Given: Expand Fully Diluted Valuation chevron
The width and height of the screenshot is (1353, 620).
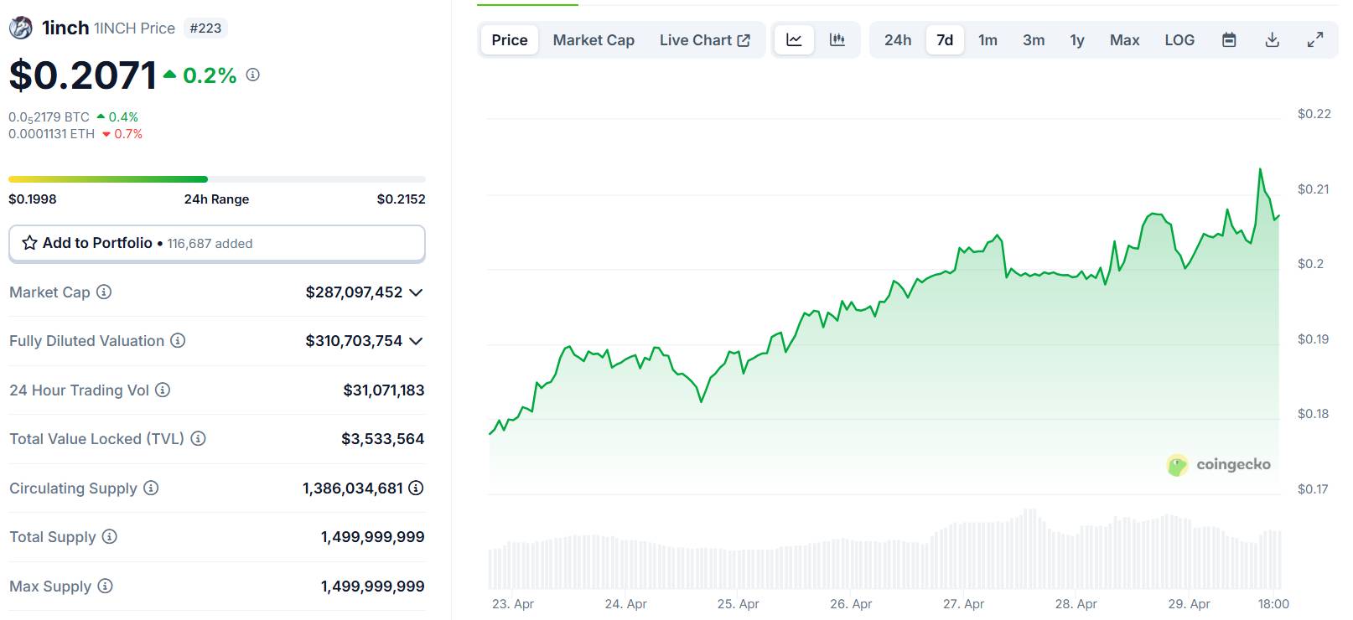Looking at the screenshot, I should tap(416, 341).
